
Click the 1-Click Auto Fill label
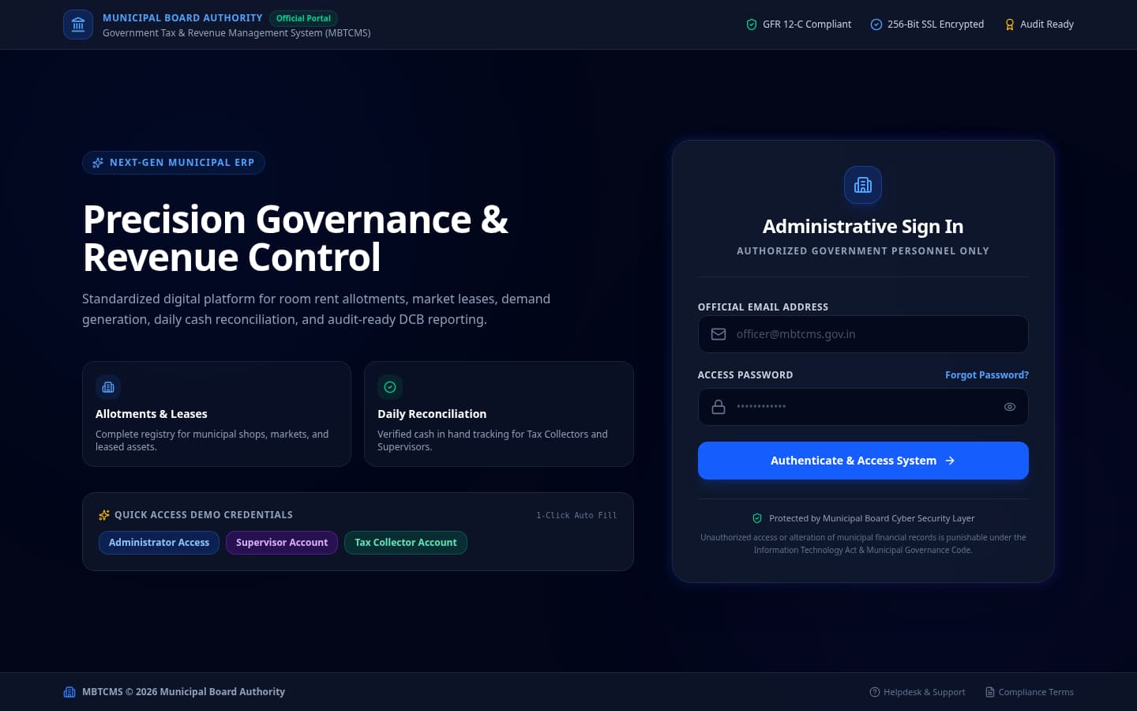(576, 515)
